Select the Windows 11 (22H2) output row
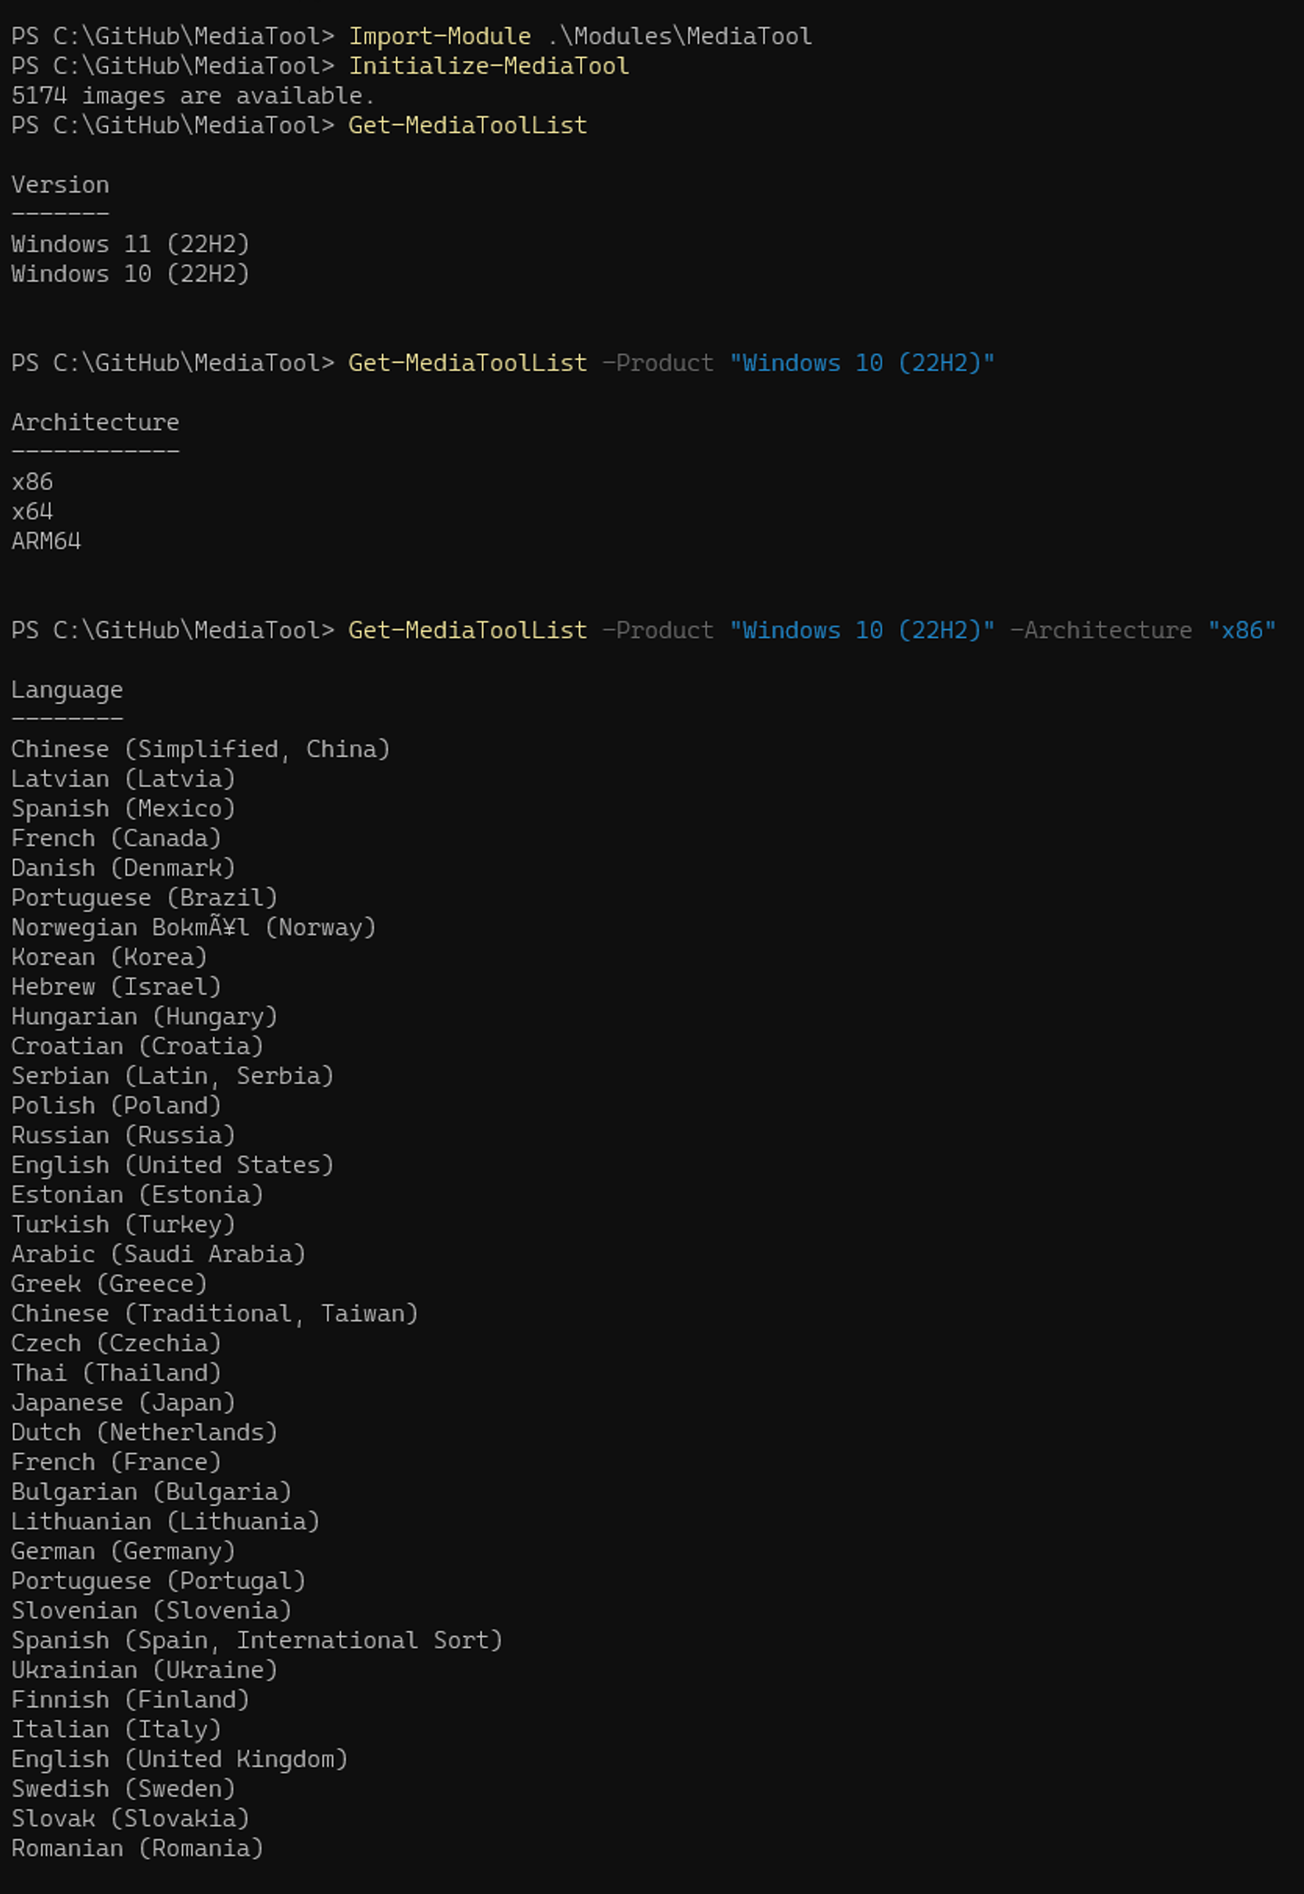Image resolution: width=1304 pixels, height=1894 pixels. click(x=131, y=244)
